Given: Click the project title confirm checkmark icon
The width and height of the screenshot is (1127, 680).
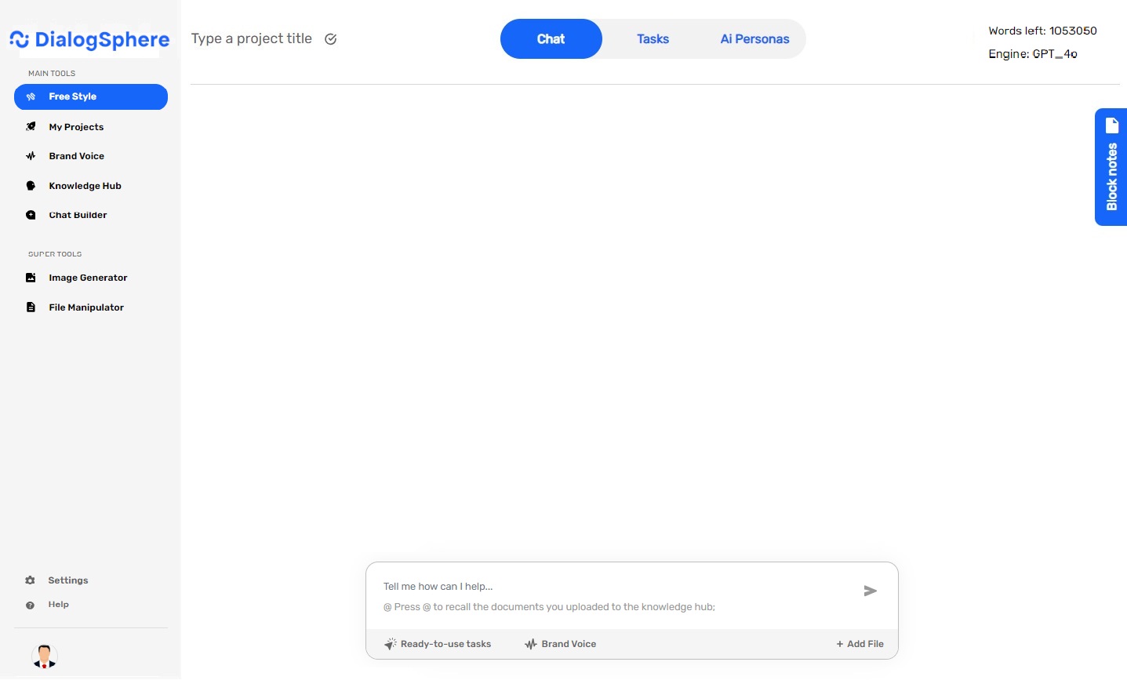Looking at the screenshot, I should 330,38.
